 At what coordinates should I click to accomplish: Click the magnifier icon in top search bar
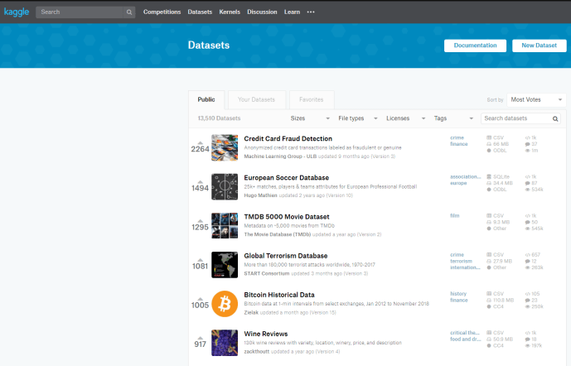129,12
